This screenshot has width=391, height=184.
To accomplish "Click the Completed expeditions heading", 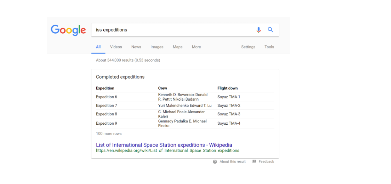I will [x=120, y=77].
